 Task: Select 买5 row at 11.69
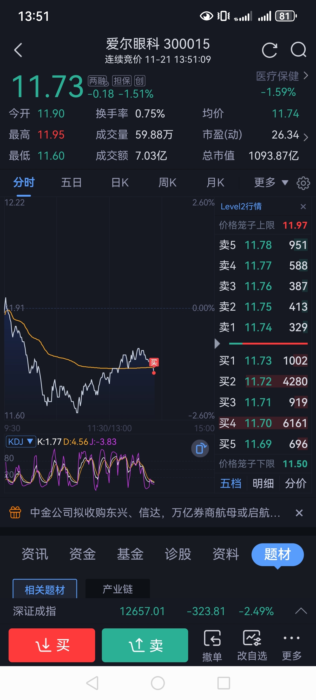(263, 444)
